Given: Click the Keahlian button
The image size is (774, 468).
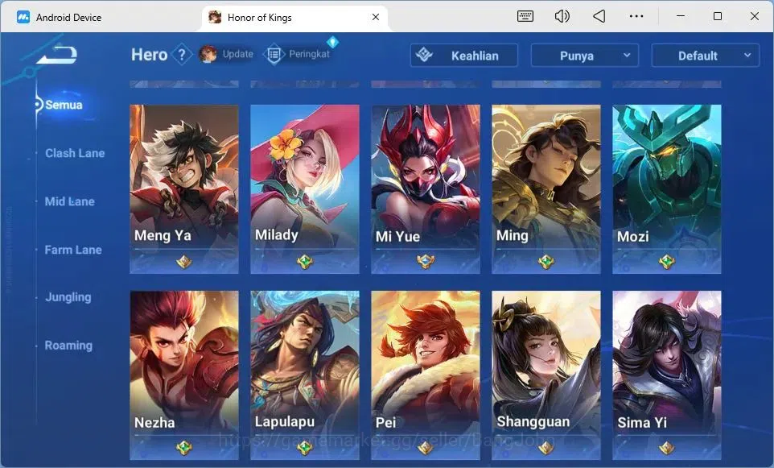Looking at the screenshot, I should pos(464,56).
